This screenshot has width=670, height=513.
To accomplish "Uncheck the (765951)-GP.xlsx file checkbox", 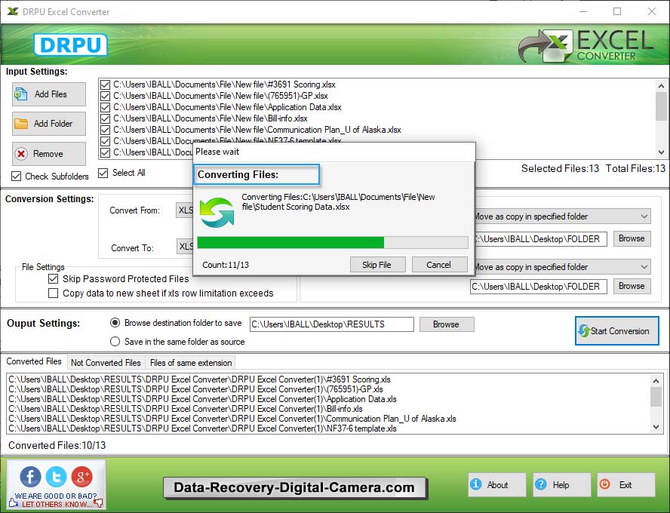I will click(x=105, y=96).
